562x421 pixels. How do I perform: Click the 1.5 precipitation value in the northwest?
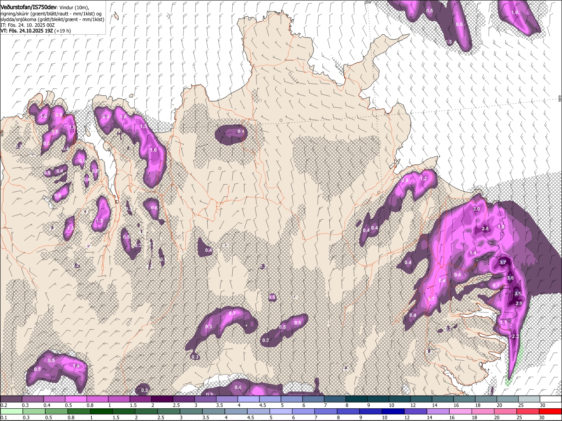click(143, 127)
